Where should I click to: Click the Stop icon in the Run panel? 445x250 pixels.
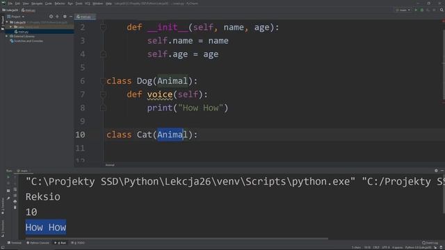pos(8,183)
